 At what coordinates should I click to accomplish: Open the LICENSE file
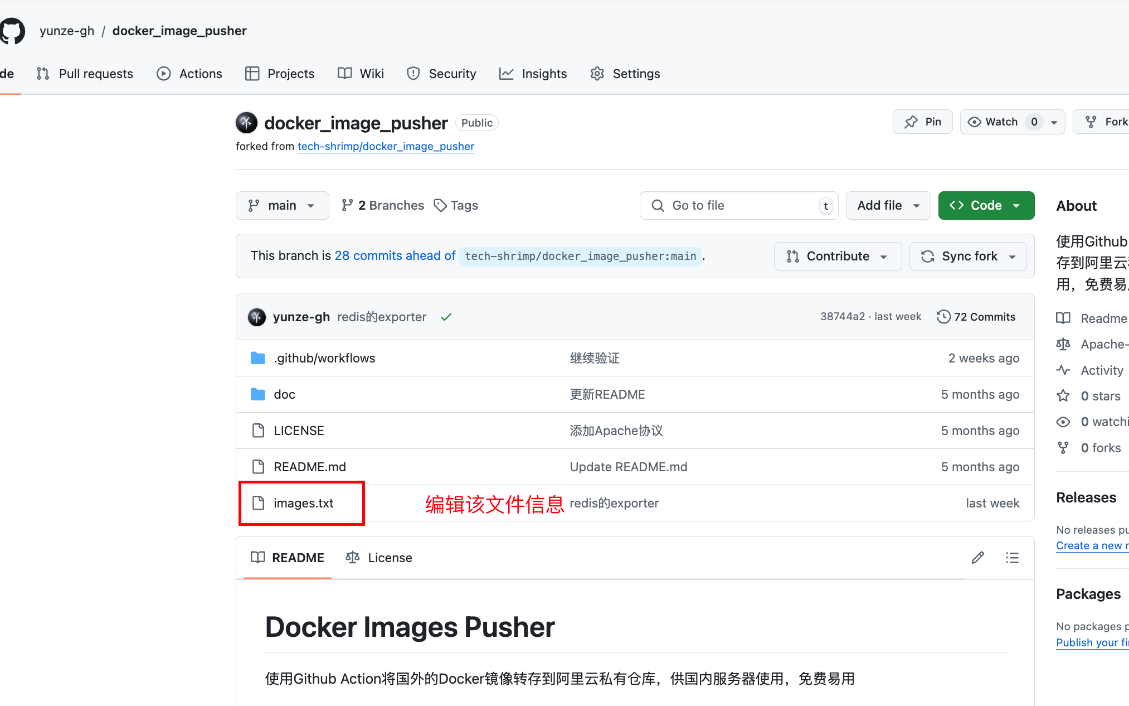pos(299,431)
